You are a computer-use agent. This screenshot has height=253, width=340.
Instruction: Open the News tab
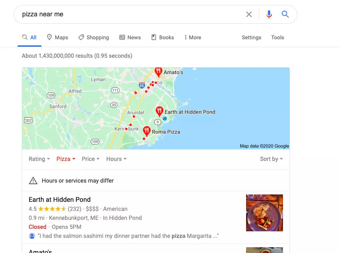pos(130,37)
